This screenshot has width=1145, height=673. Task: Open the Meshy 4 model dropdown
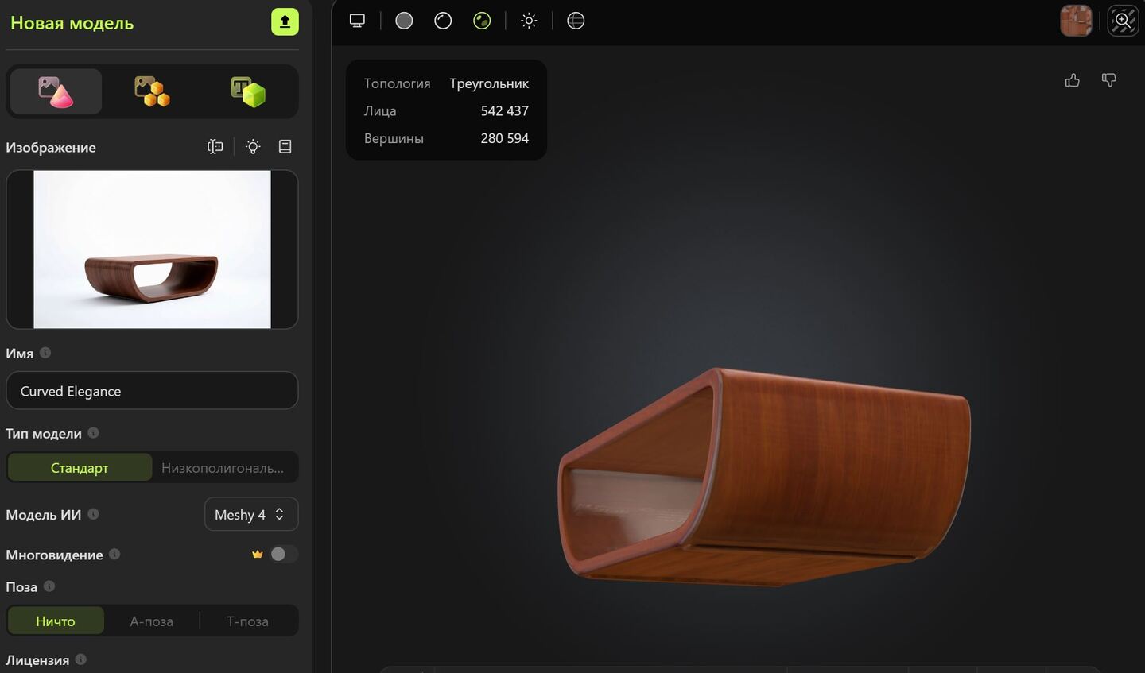[x=251, y=514]
